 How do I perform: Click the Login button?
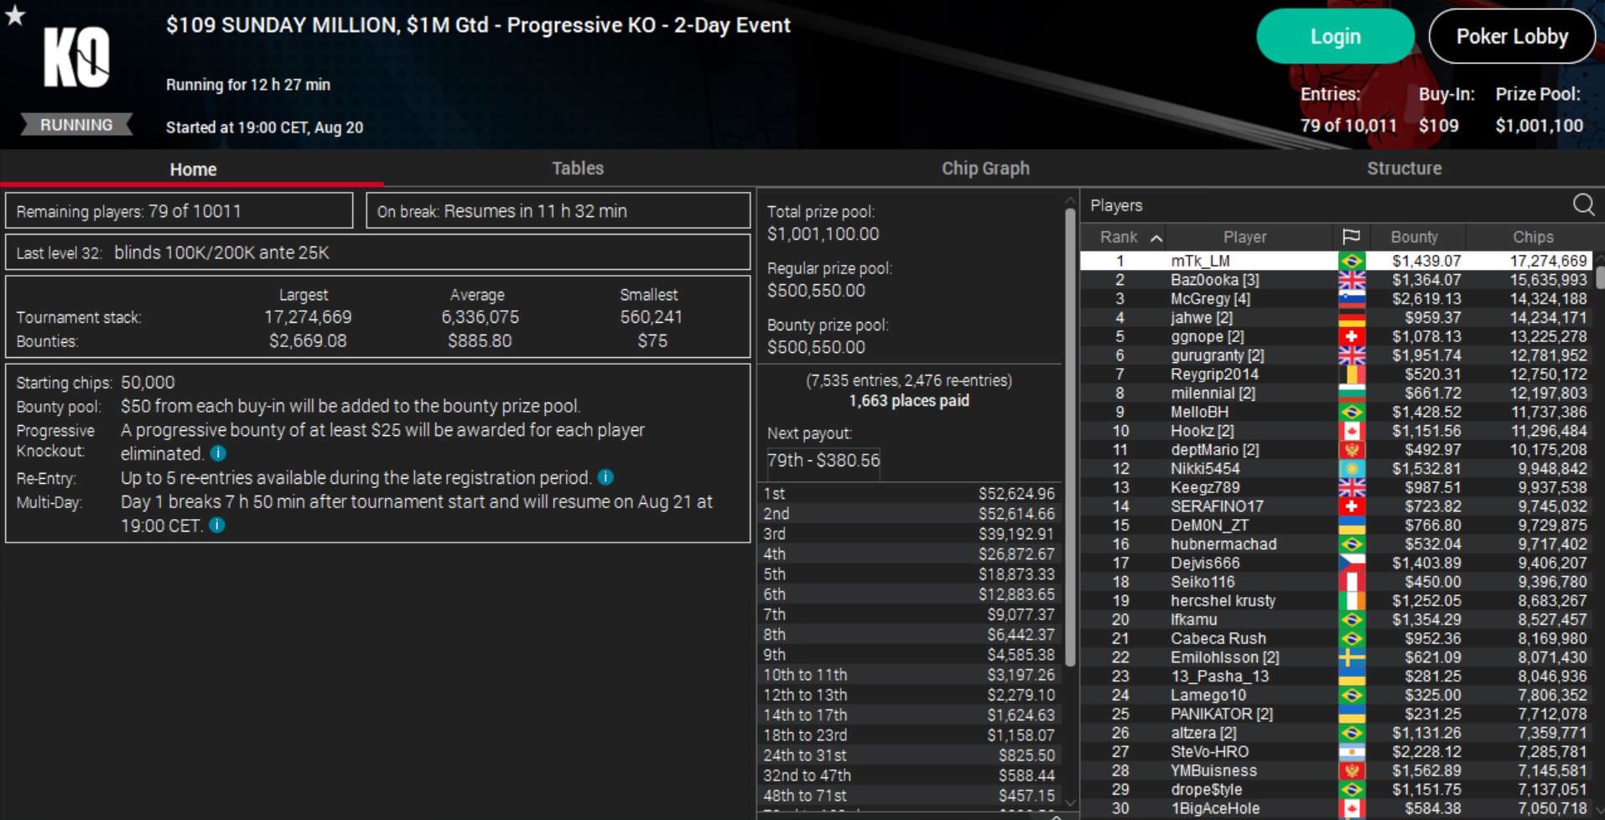1335,36
